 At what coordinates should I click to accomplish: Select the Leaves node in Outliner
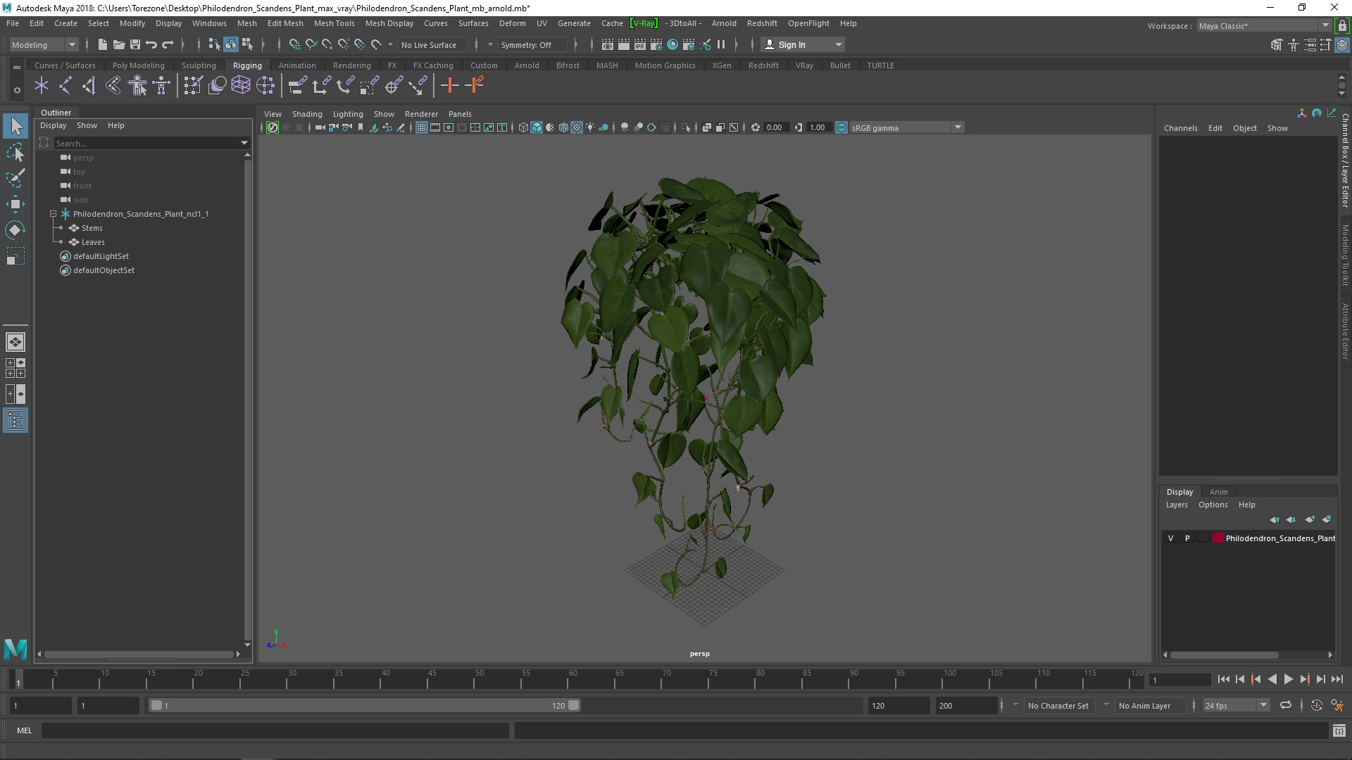point(93,242)
